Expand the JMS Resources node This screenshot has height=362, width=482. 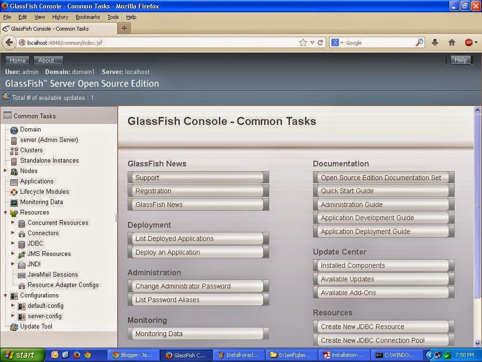[x=13, y=253]
